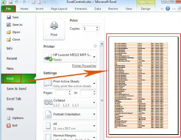Click the HP LaserJet printer icon
181x140 pixels.
tap(48, 58)
